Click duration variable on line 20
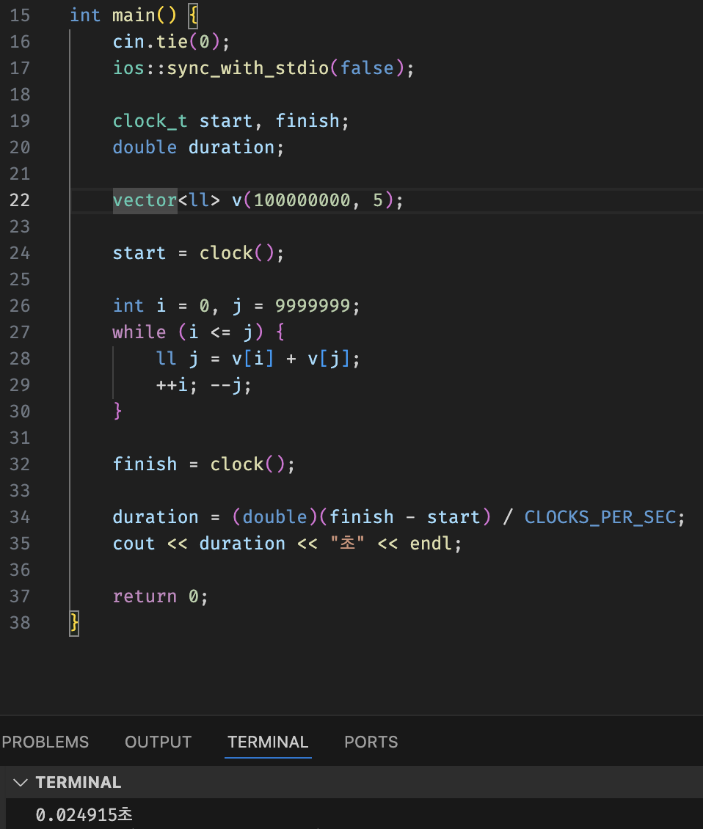The height and width of the screenshot is (829, 703). [232, 147]
